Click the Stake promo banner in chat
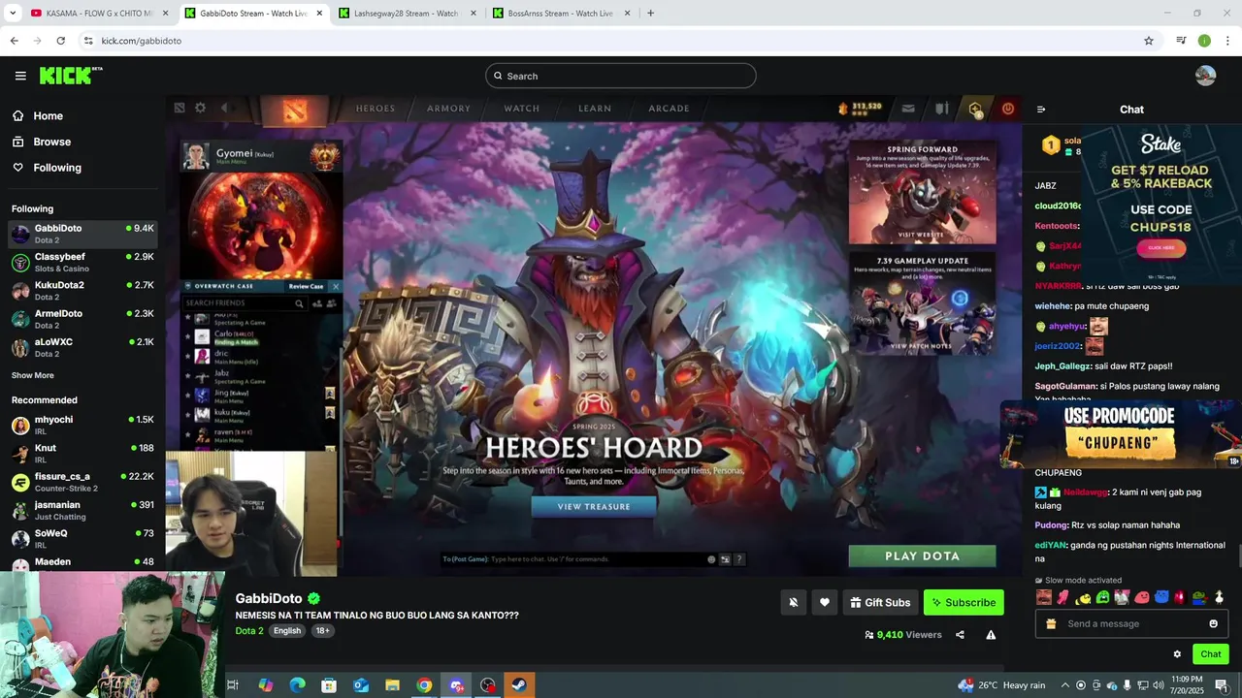Screen dimensions: 1242x698 [1160, 205]
